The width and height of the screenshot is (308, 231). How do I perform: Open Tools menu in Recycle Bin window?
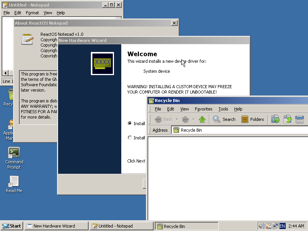coord(223,109)
